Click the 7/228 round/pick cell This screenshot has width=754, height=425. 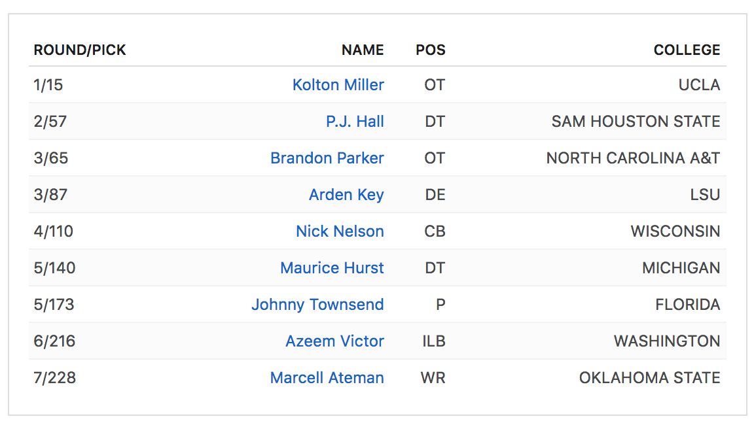tap(55, 378)
